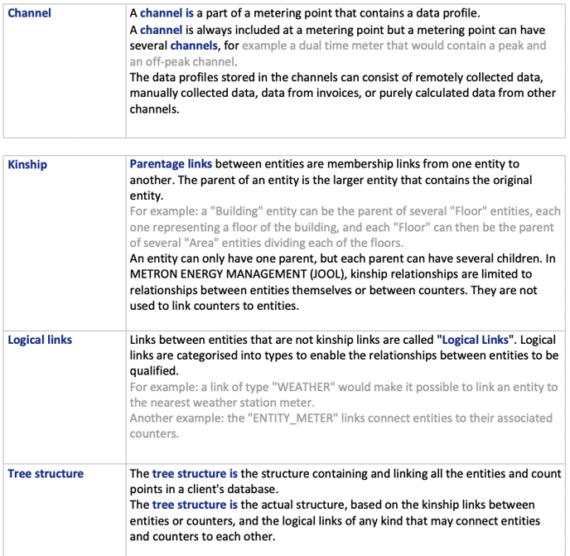Click the bold word "channels" before "for example"

[194, 45]
